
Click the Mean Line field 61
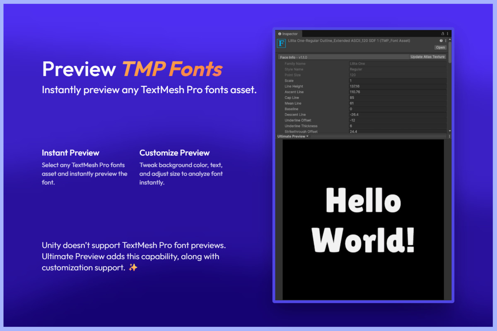(398, 103)
